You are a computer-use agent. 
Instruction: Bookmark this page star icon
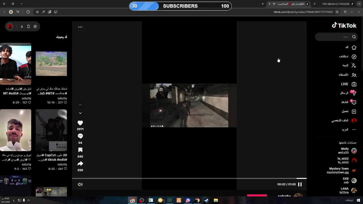coord(37,12)
